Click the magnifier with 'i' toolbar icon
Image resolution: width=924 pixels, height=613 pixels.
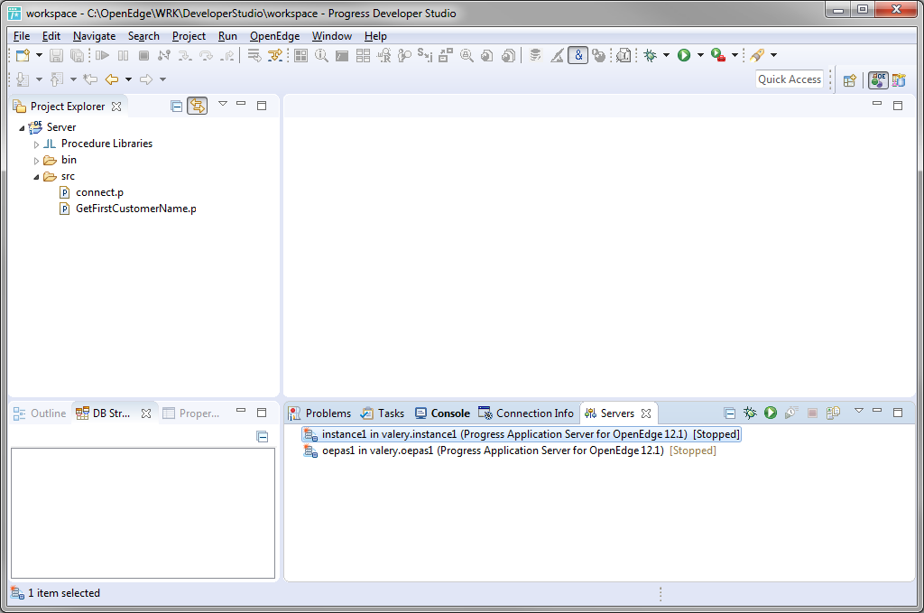[x=321, y=55]
